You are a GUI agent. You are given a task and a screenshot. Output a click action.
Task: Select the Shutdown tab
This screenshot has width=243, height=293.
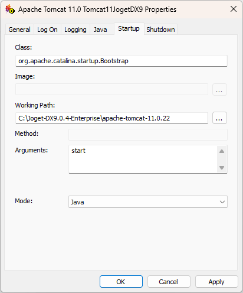click(x=160, y=30)
